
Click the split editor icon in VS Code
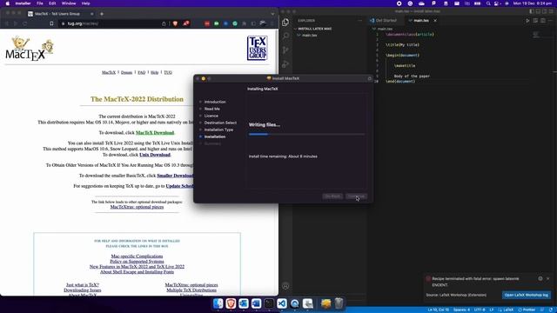[x=543, y=21]
